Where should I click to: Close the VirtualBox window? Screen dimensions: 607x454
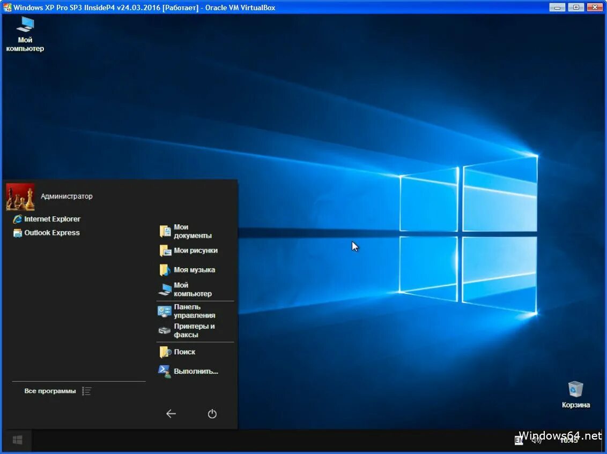595,7
